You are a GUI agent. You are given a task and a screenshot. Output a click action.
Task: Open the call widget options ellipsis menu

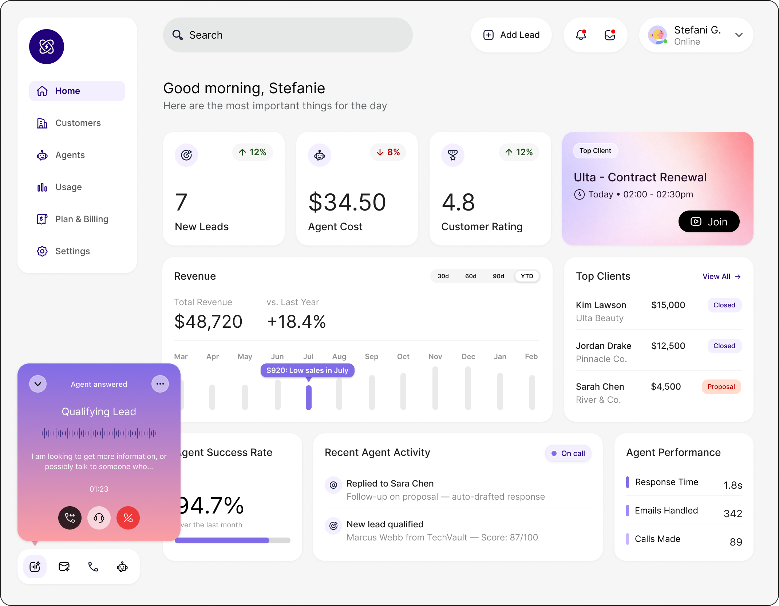coord(160,383)
